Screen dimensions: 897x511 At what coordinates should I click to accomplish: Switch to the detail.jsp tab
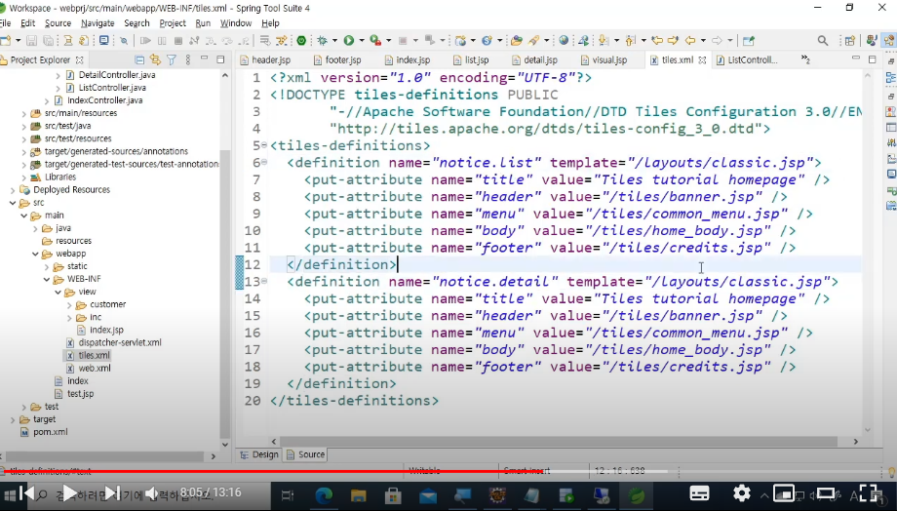[534, 60]
